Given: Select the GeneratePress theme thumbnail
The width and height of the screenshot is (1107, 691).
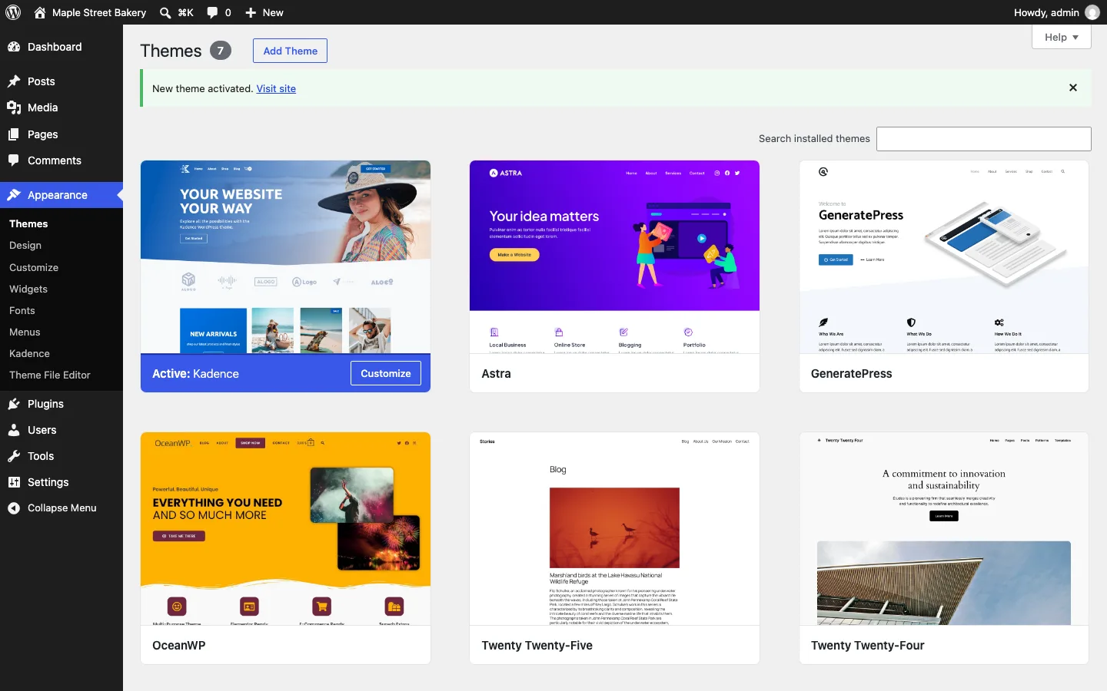Looking at the screenshot, I should [x=944, y=257].
